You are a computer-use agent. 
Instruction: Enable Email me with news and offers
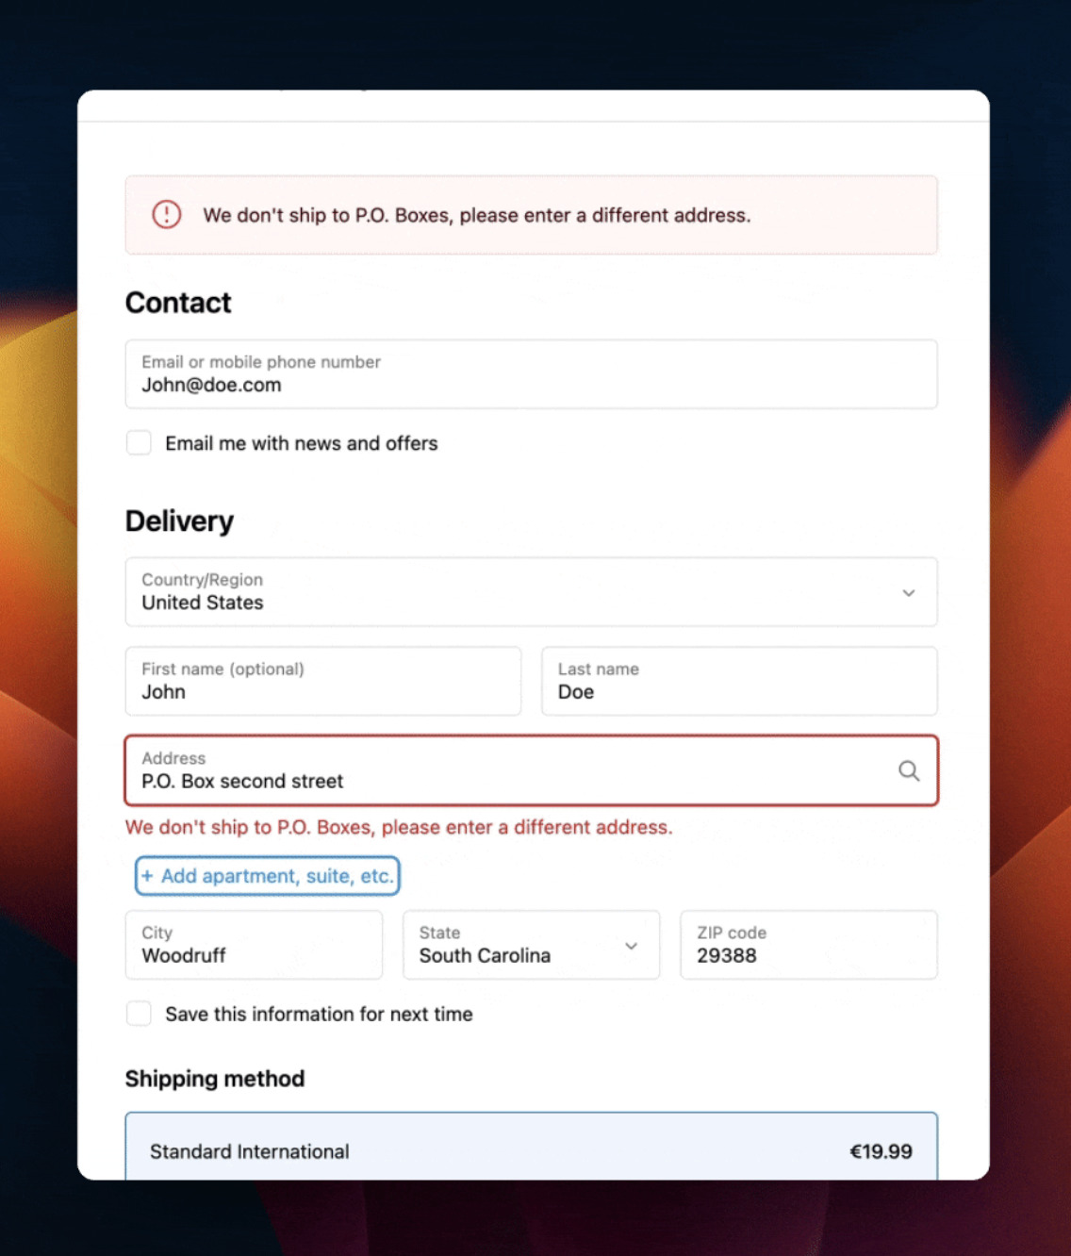[x=140, y=443]
